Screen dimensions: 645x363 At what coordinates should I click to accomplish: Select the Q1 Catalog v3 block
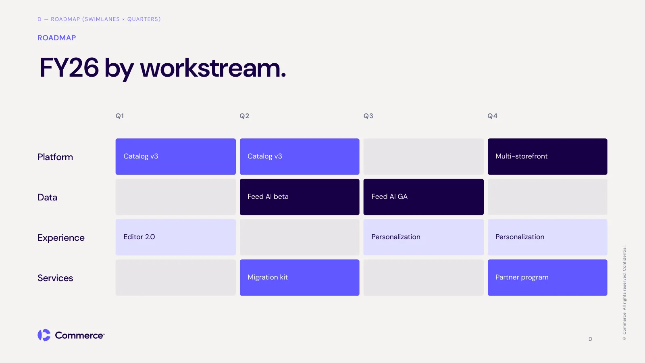176,156
